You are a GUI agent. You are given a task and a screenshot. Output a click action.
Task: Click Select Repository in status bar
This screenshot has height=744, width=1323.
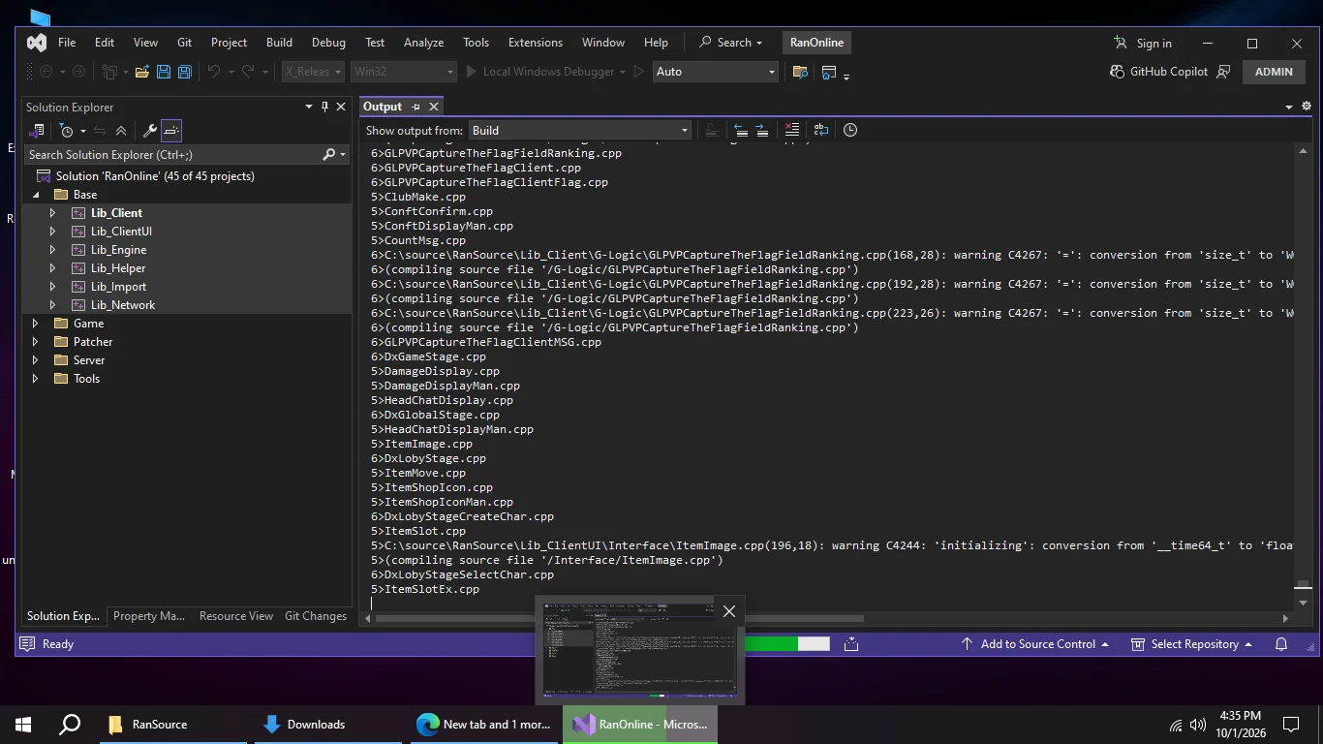pos(1192,644)
